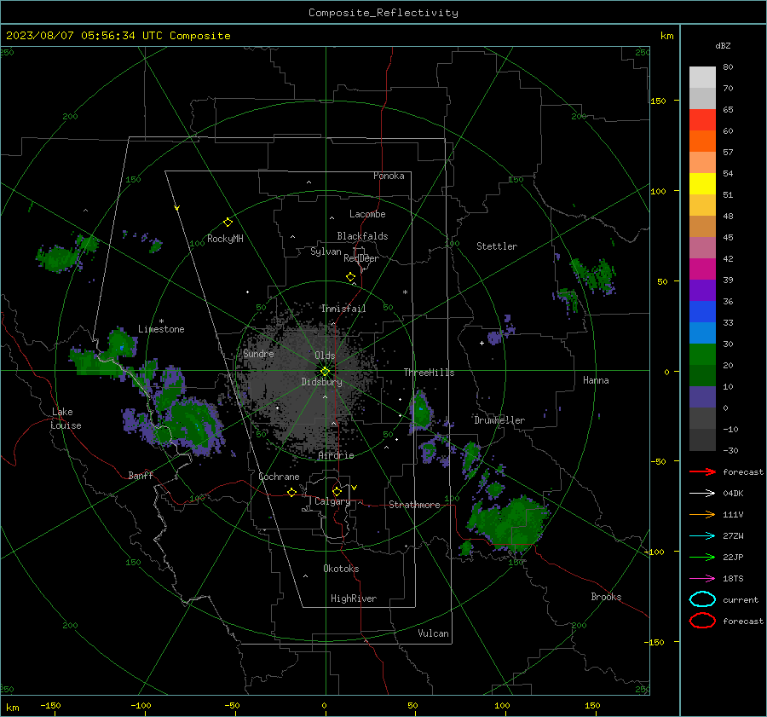
Task: Click the yellow diamond marker above Calgary
Action: [x=337, y=491]
